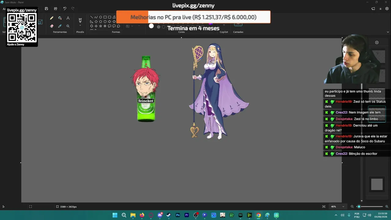This screenshot has height=220, width=391.
Task: Open Photoshop from the taskbar
Action: pos(178,215)
